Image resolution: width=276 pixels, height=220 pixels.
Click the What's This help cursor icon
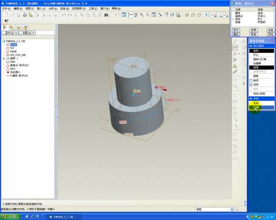(6, 21)
